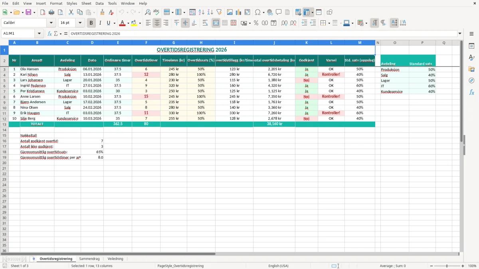Sort descending
Screen dimensions: 479x269
pos(210,12)
